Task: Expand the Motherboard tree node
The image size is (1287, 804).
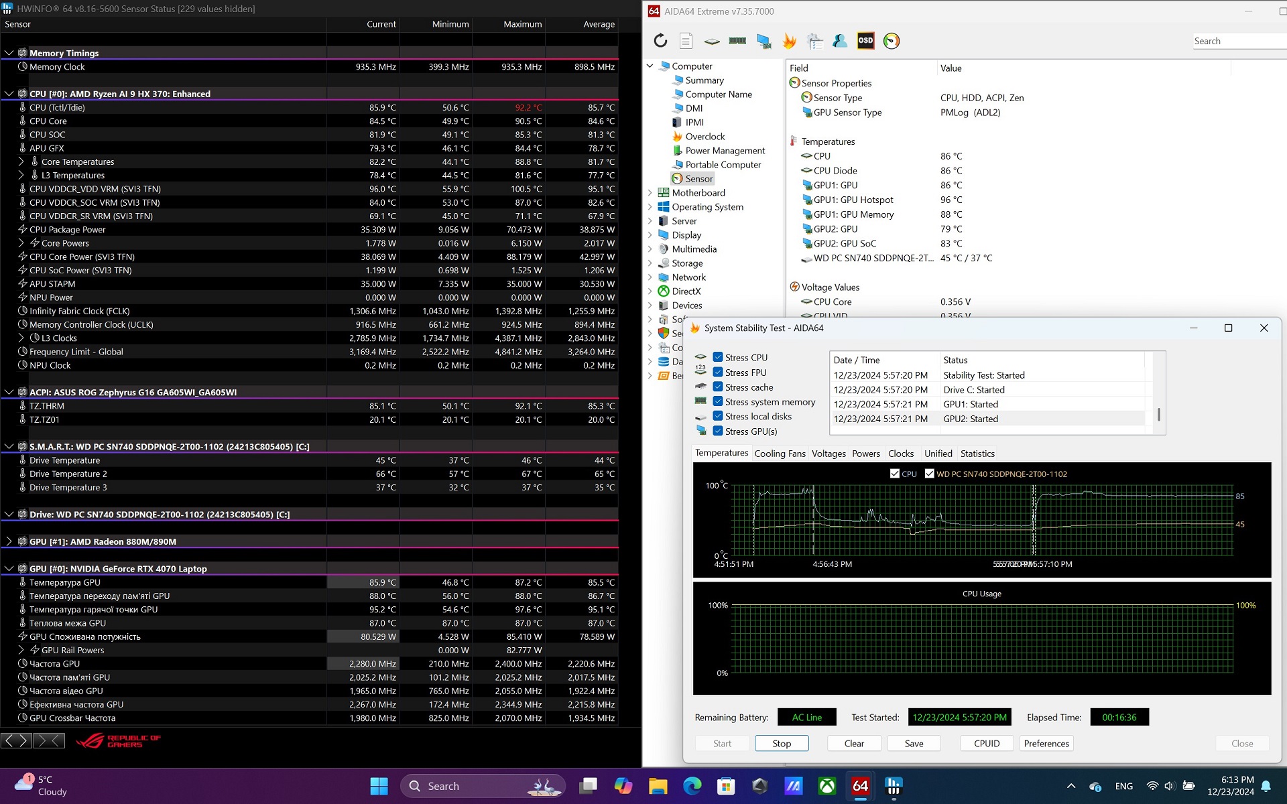Action: pyautogui.click(x=650, y=193)
